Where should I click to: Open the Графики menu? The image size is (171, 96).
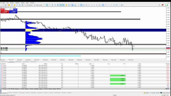17,3
